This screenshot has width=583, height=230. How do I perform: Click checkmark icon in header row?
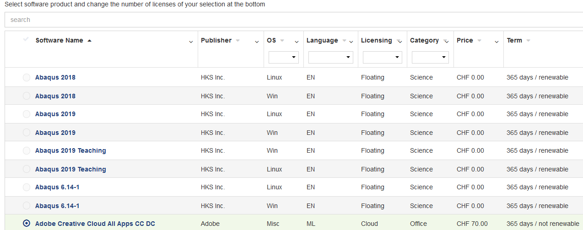point(26,39)
